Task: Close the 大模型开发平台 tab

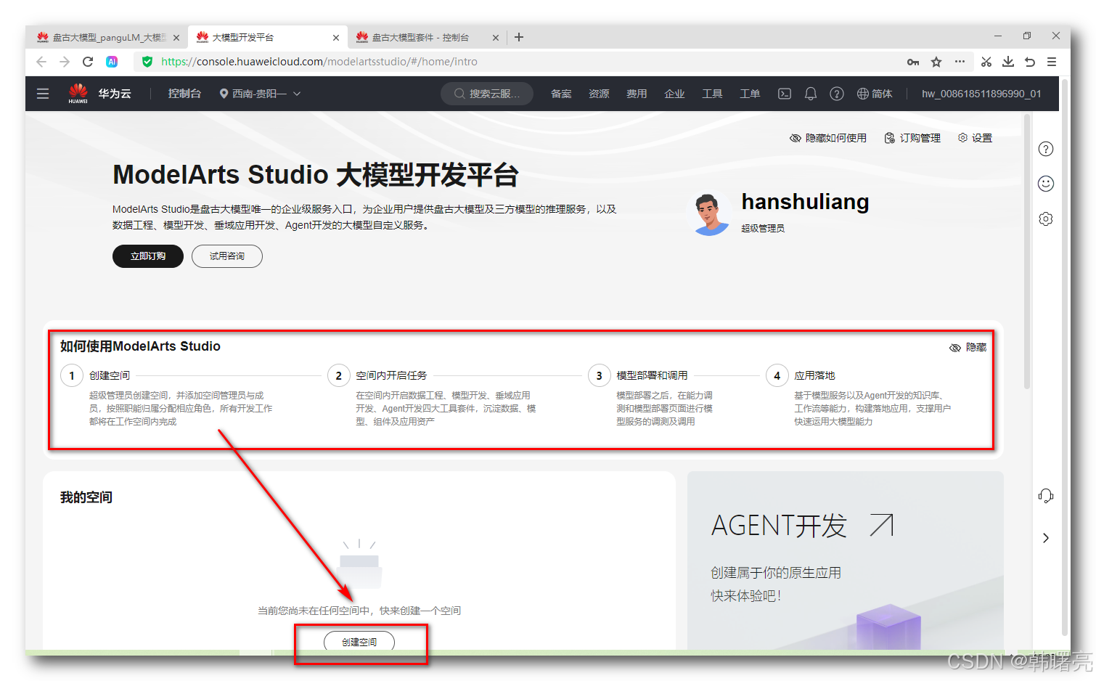Action: coord(336,38)
